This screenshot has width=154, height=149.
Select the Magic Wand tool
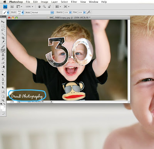(x=3, y=34)
